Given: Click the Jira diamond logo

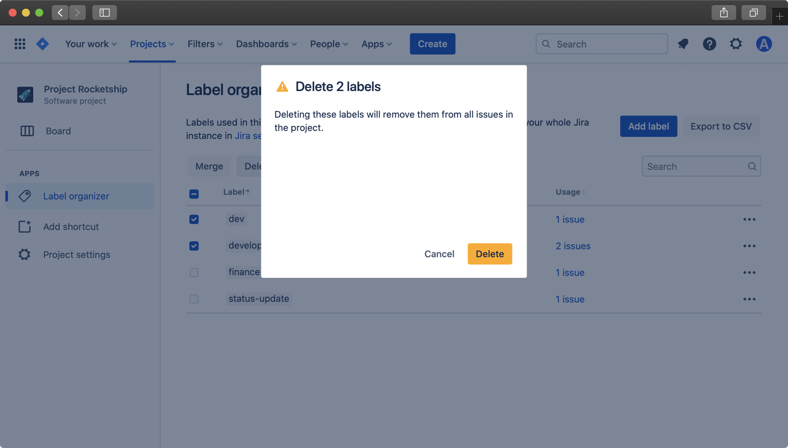Looking at the screenshot, I should tap(42, 44).
